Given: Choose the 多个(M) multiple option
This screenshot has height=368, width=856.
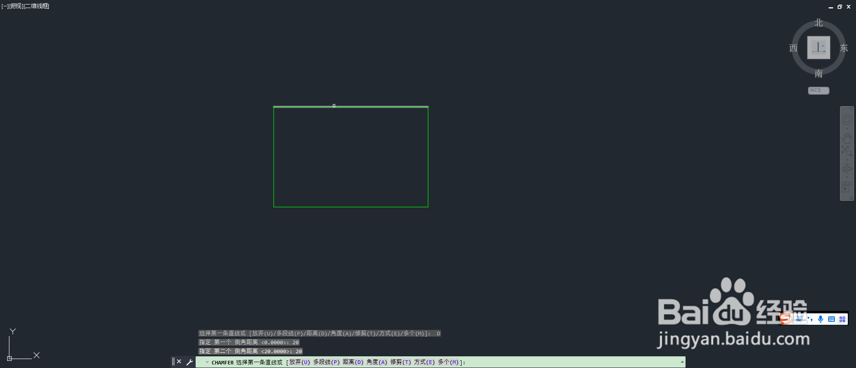Looking at the screenshot, I should [x=448, y=362].
